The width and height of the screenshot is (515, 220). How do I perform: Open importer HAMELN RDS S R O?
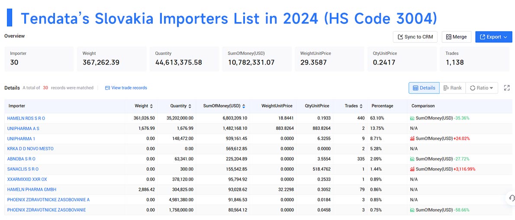[x=26, y=118]
